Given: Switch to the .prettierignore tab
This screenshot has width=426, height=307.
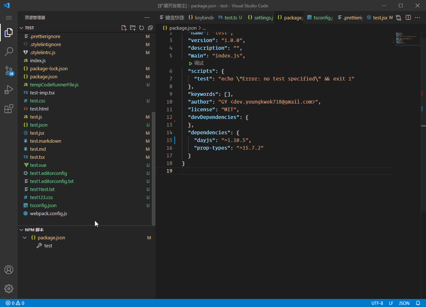Looking at the screenshot, I should coord(350,18).
